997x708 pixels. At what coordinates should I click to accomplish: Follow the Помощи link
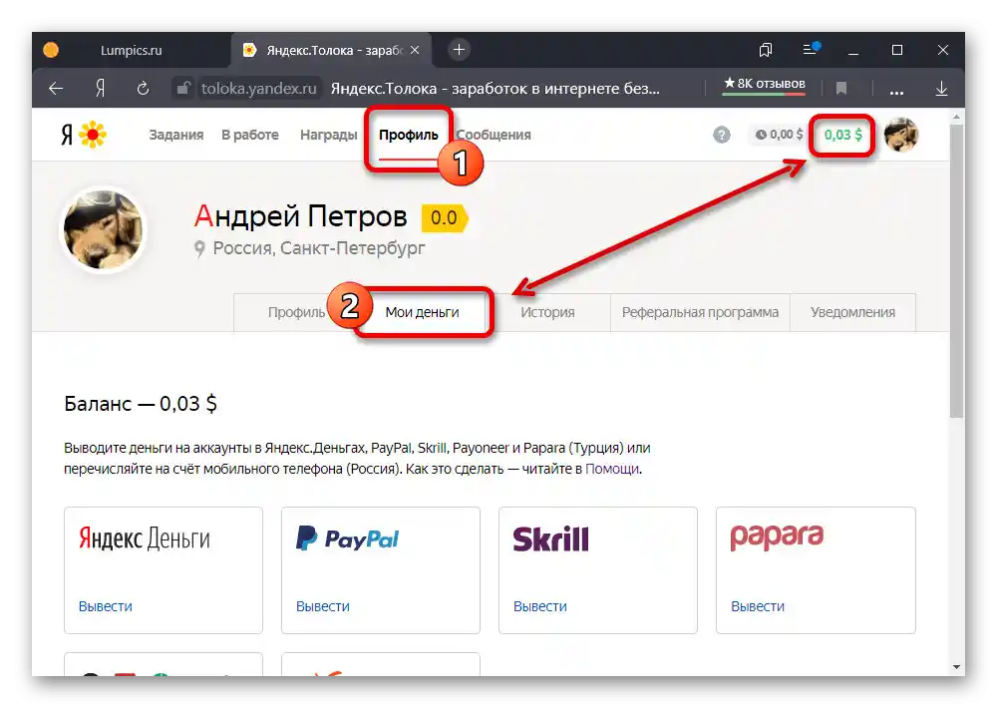click(x=612, y=469)
